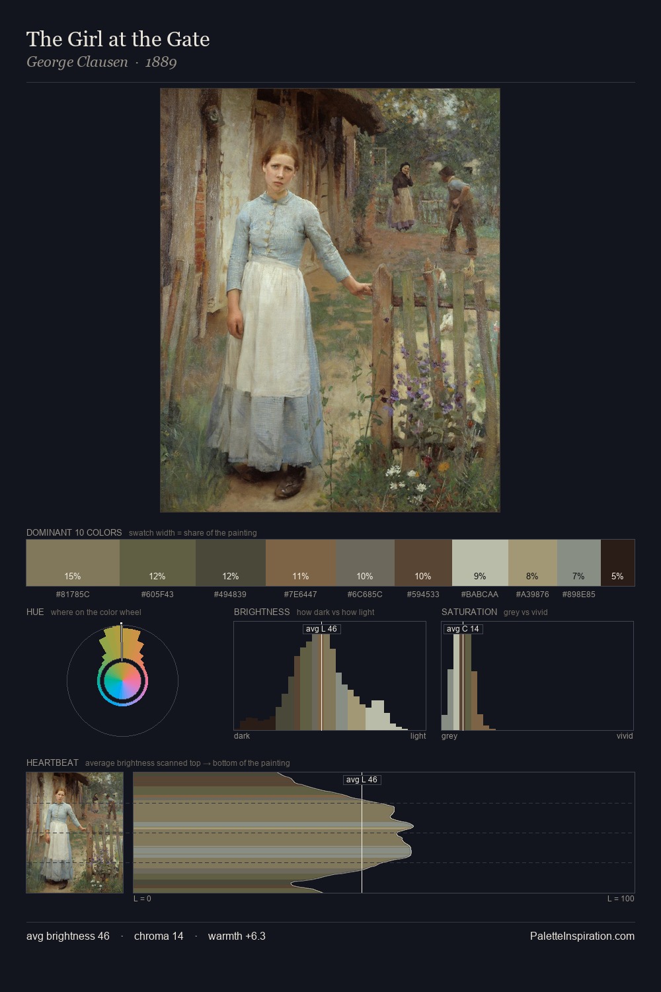The width and height of the screenshot is (661, 992).
Task: Click the hex code text '#605F43'
Action: 157,595
